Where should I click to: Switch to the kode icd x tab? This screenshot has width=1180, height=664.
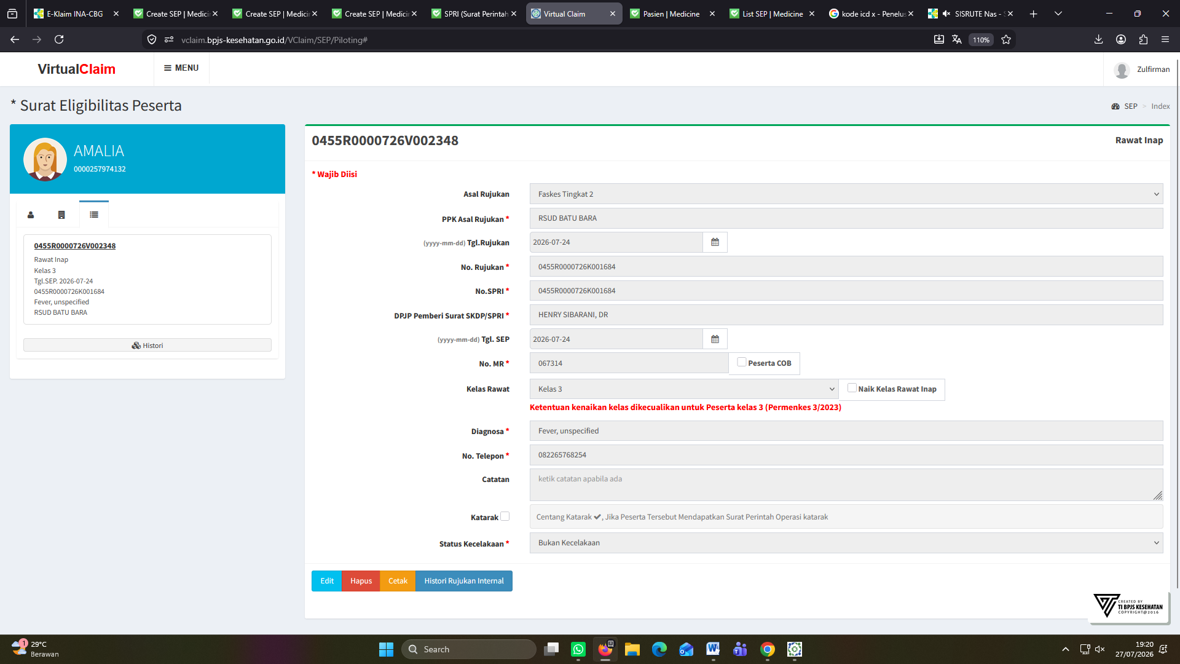871,14
